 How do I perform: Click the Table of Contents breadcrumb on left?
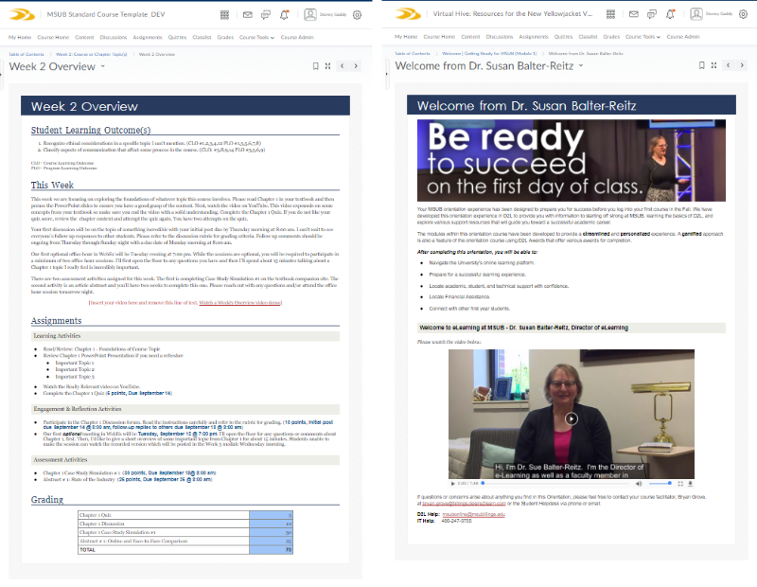[x=26, y=54]
